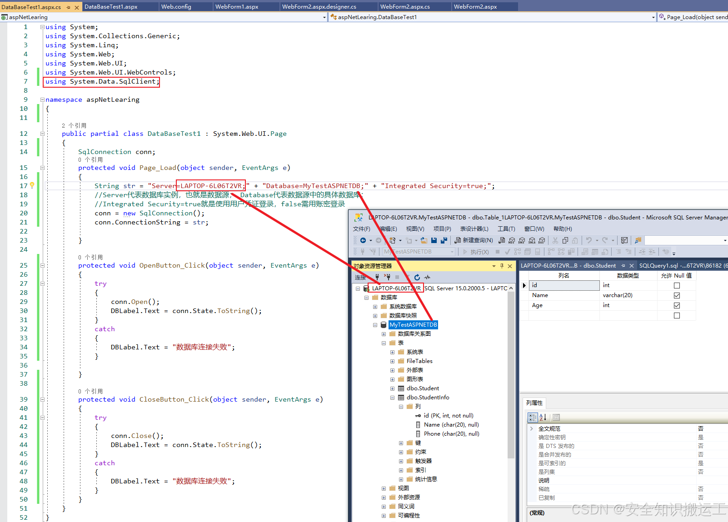Expand the dbo.Student table node

coord(392,388)
